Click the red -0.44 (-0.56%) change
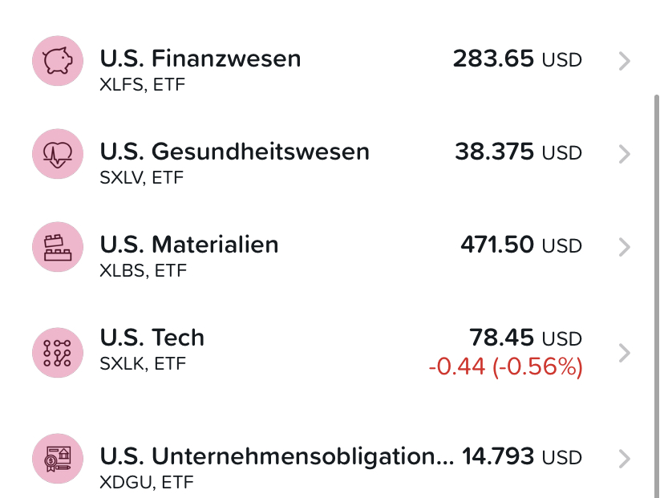This screenshot has height=498, width=664. (x=506, y=366)
